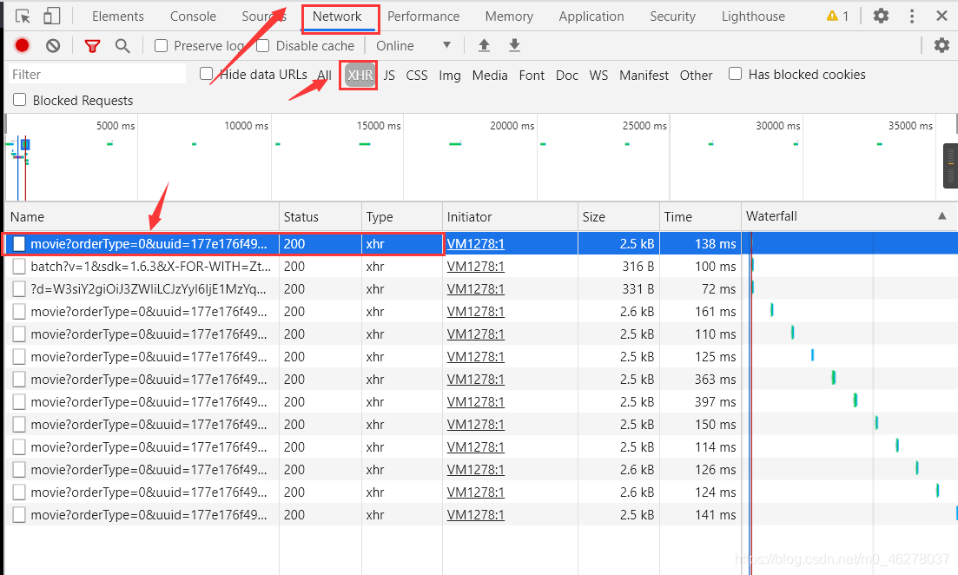The image size is (958, 575).
Task: Click the export HAR download arrow icon
Action: point(514,45)
